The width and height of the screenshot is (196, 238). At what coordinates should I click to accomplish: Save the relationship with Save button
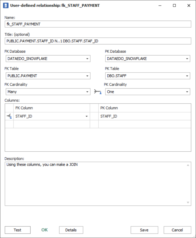coord(144,230)
